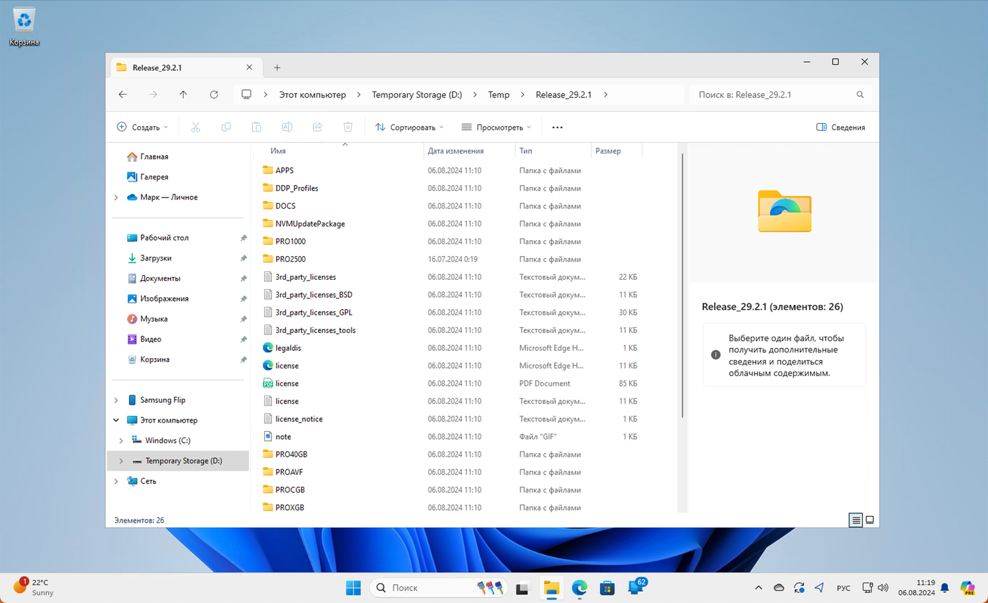Show hidden tray icons chevron
The height and width of the screenshot is (603, 988).
coord(759,588)
